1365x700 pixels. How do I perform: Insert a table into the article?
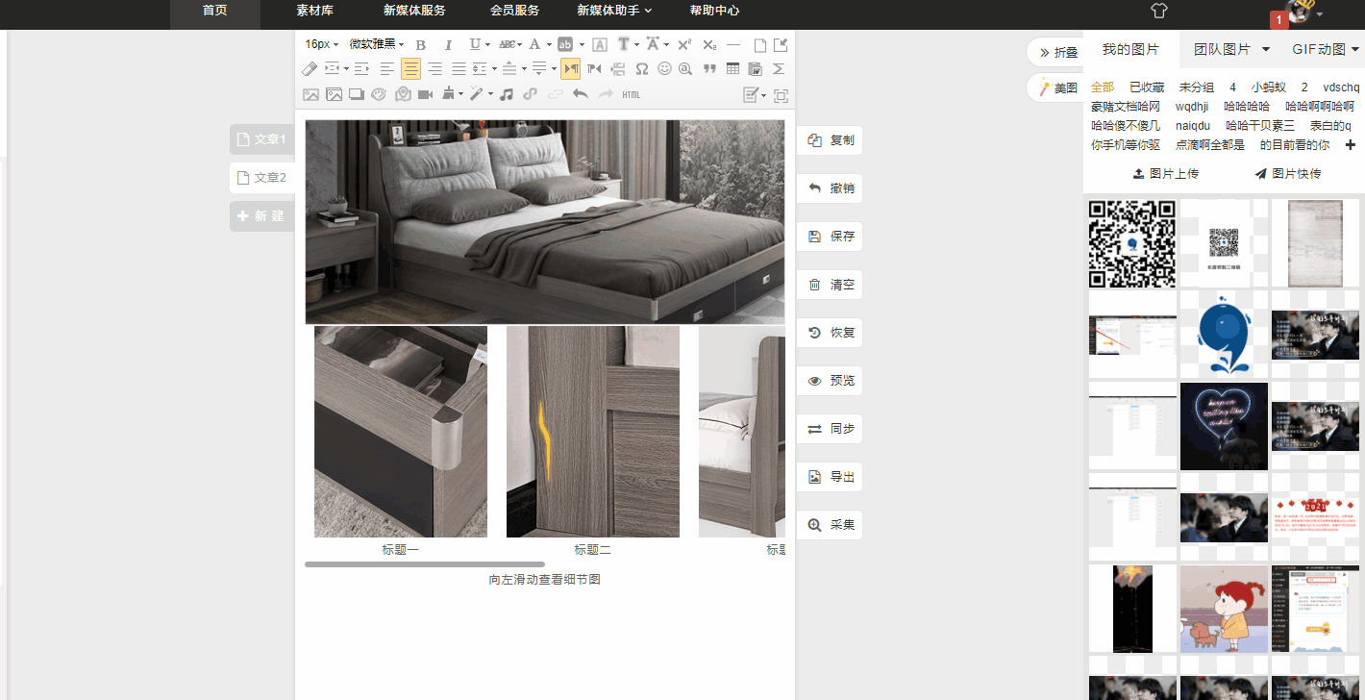[x=733, y=69]
